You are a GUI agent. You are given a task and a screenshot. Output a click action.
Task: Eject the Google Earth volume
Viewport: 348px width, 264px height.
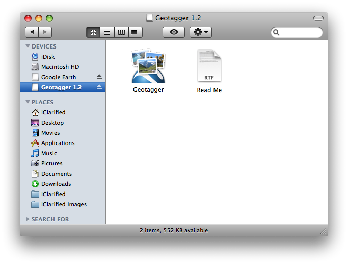[99, 77]
